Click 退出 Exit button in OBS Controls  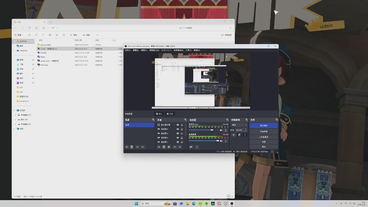pyautogui.click(x=264, y=147)
